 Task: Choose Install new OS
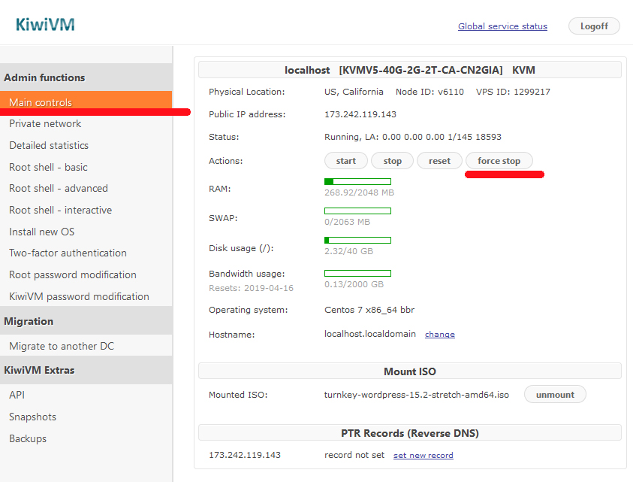click(x=42, y=232)
